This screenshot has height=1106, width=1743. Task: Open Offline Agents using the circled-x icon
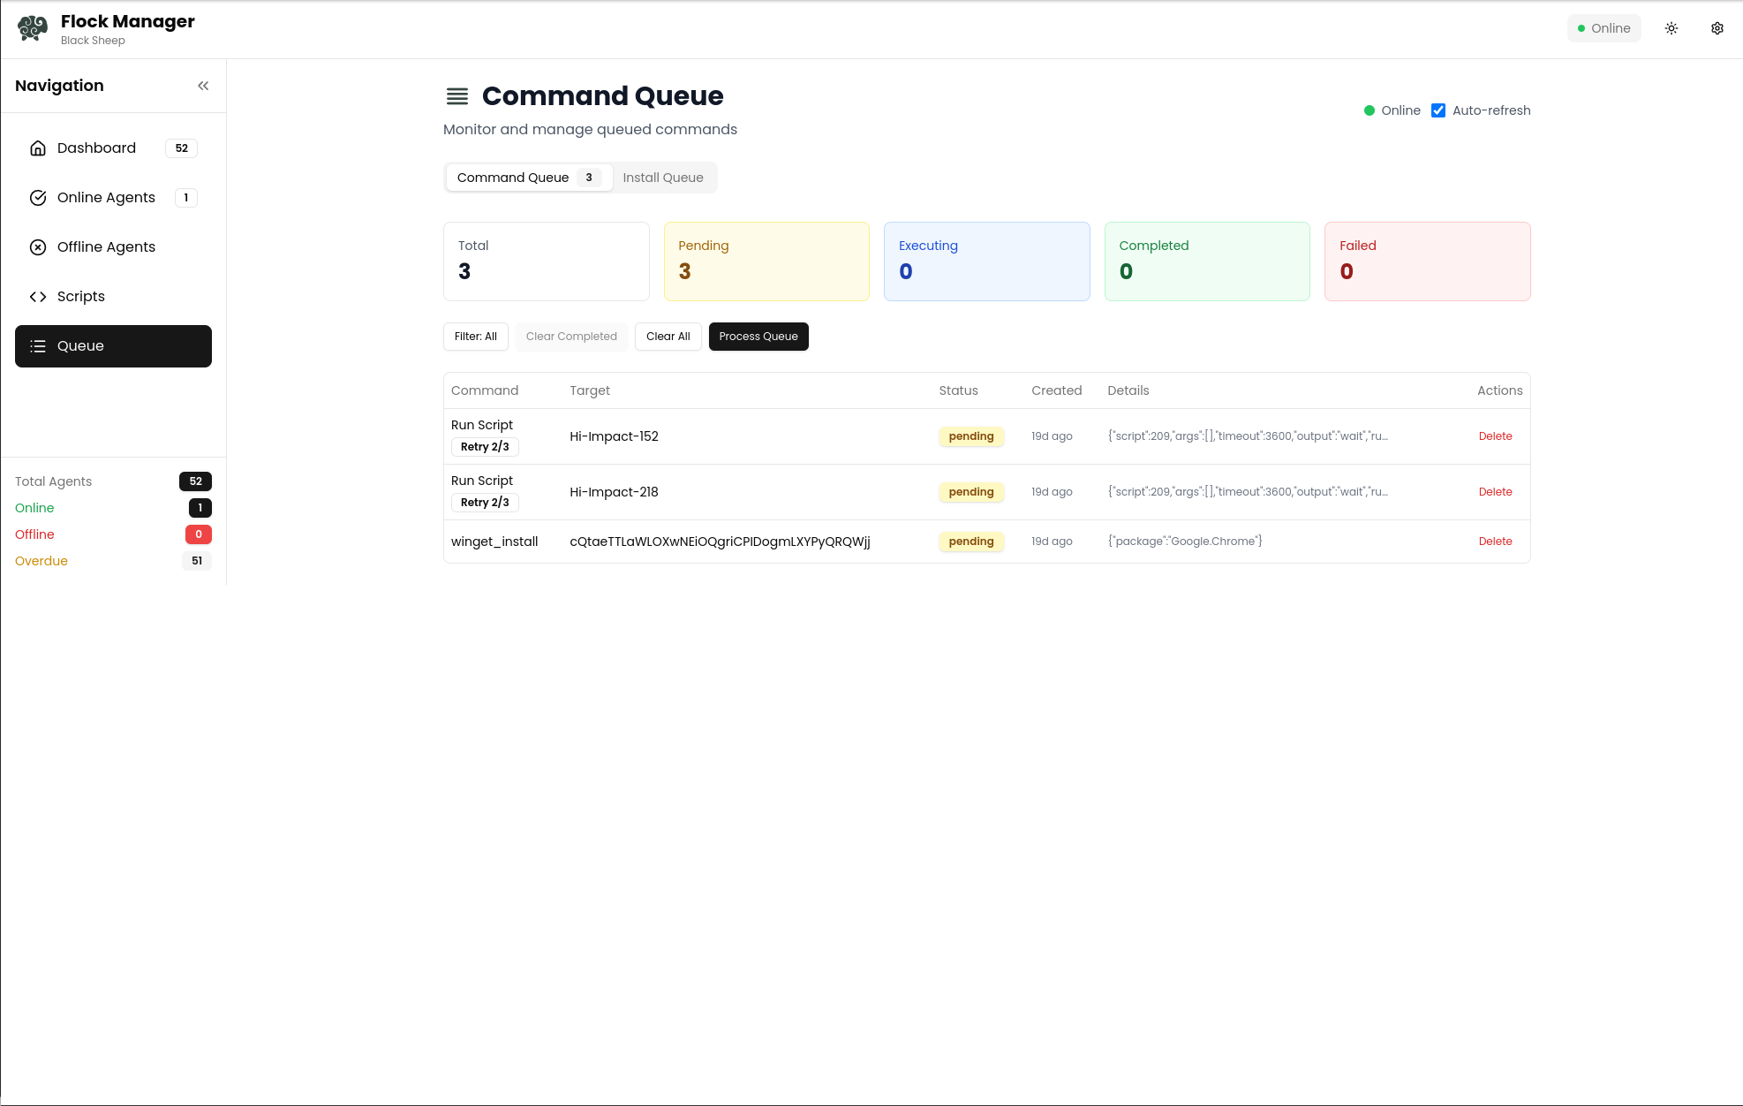tap(38, 247)
